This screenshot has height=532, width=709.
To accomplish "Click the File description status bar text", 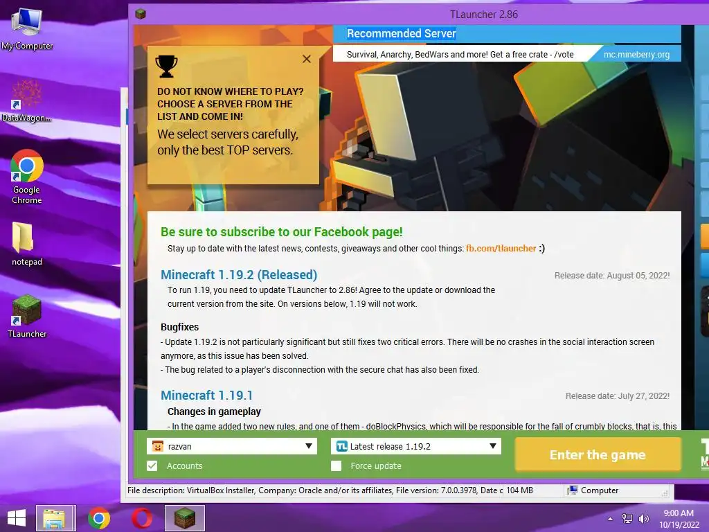I will [x=315, y=490].
